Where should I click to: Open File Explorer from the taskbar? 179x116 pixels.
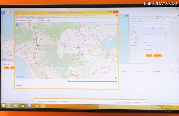point(16,106)
